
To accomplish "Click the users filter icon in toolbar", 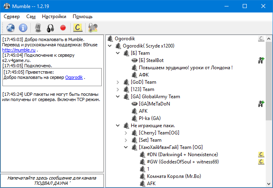I will 92,28.
